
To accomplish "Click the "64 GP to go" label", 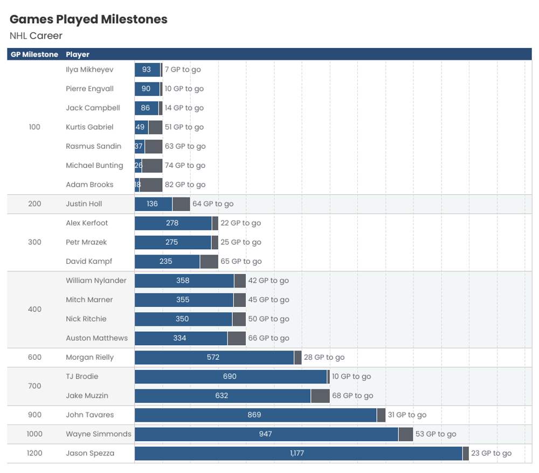I will tap(213, 204).
